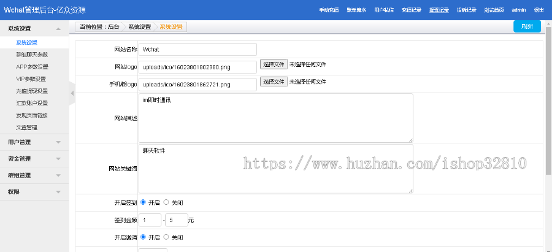
Task: Select 开启 for 开启签到
Action: 143,202
